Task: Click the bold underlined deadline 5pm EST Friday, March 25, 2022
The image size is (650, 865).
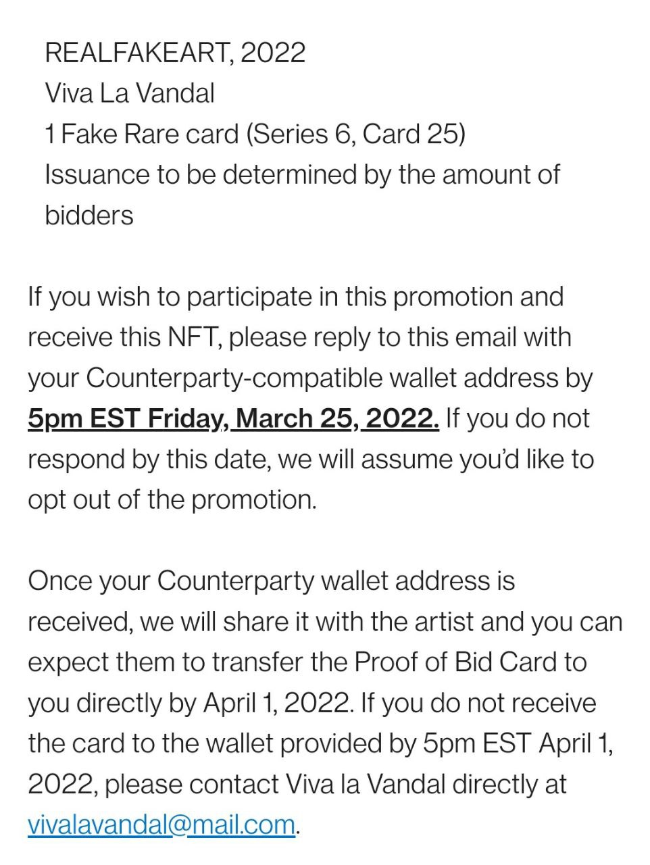Action: [233, 419]
